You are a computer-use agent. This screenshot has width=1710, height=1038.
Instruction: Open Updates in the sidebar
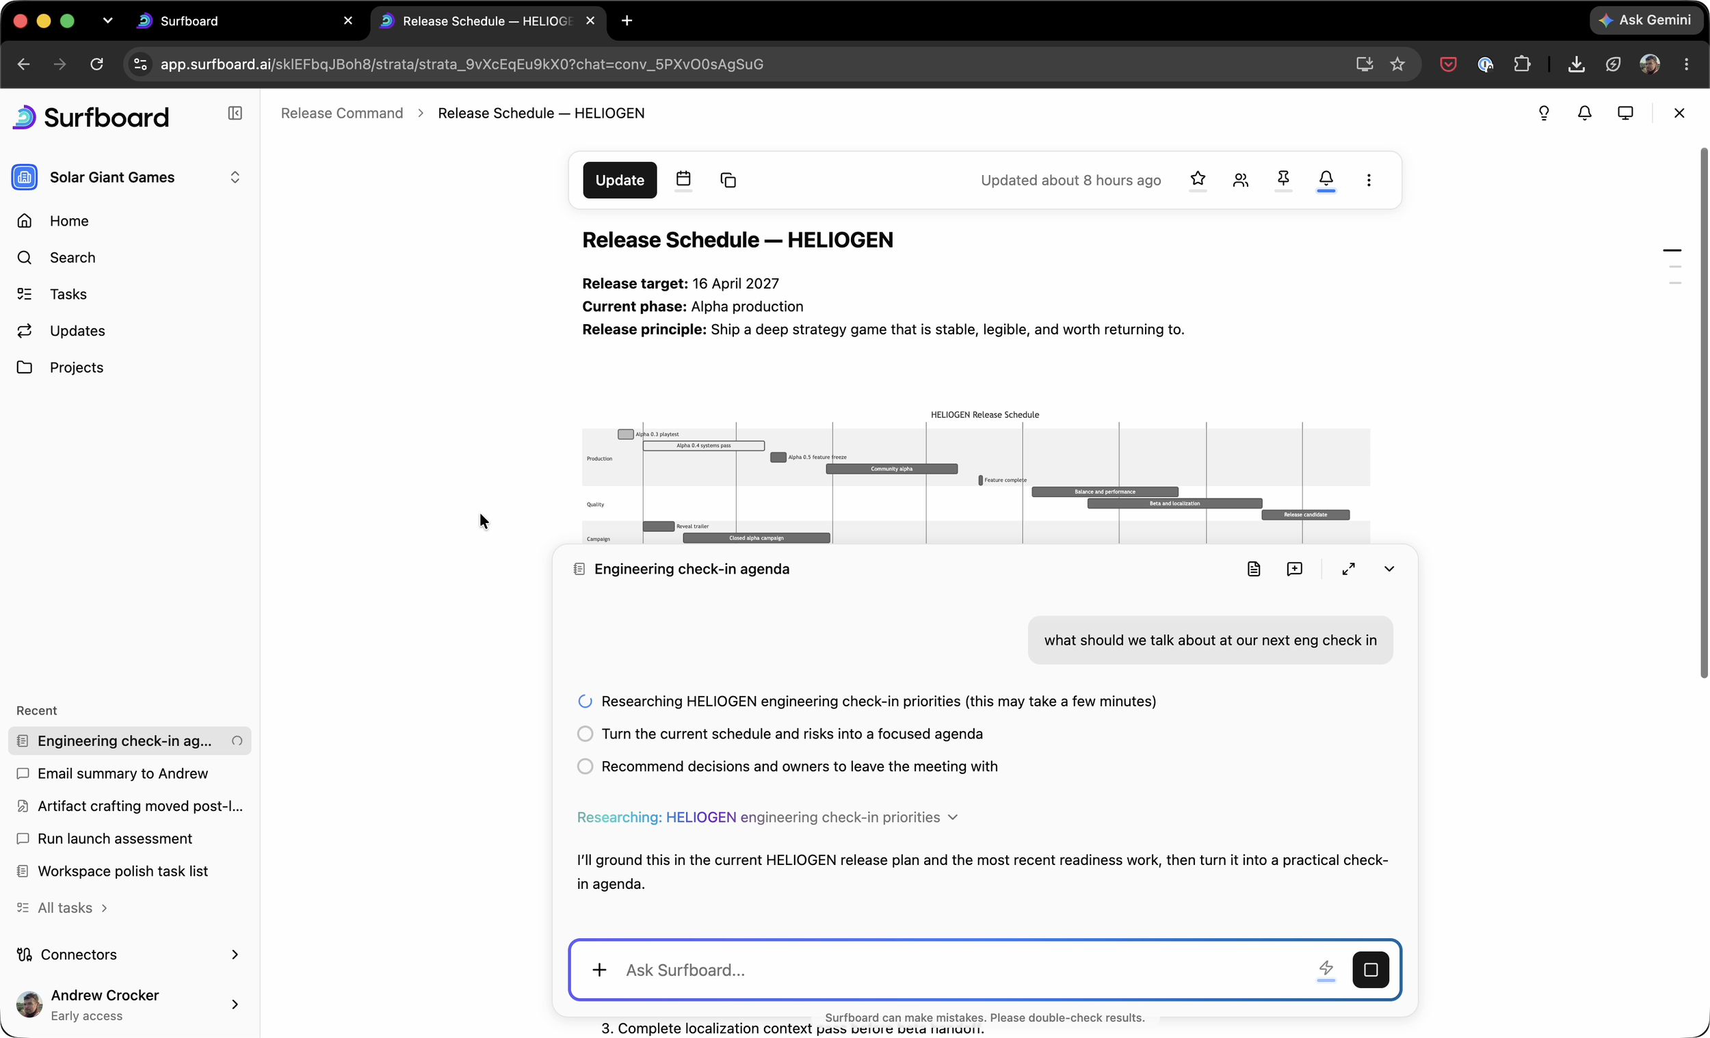tap(129, 331)
